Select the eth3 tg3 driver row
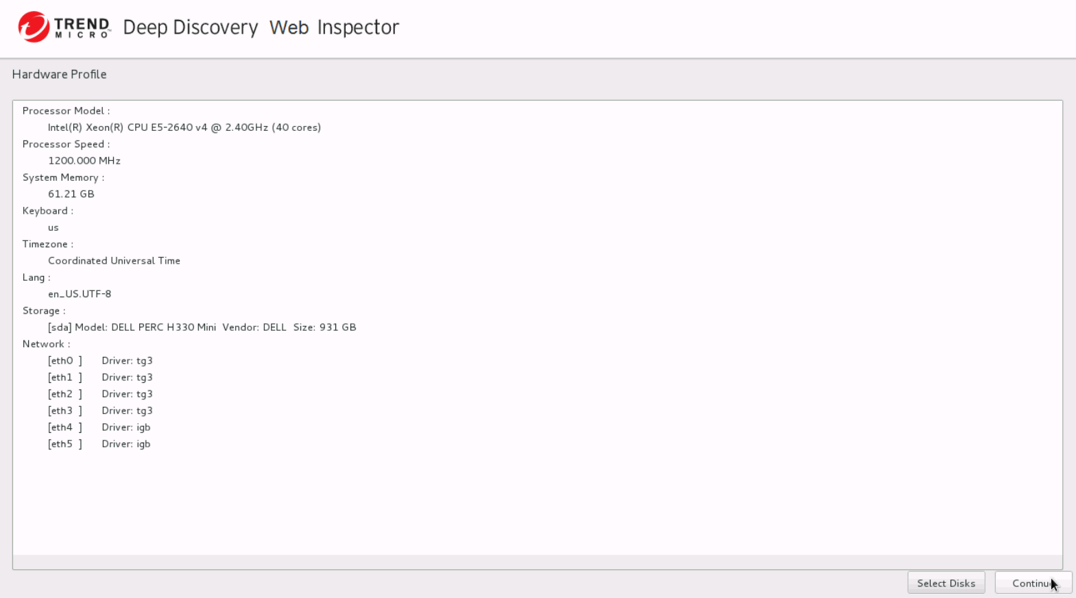The height and width of the screenshot is (598, 1076). tap(100, 410)
